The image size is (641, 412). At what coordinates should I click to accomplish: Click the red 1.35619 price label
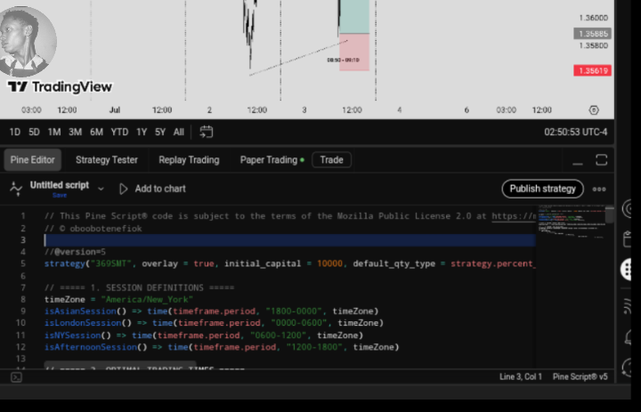[x=592, y=70]
